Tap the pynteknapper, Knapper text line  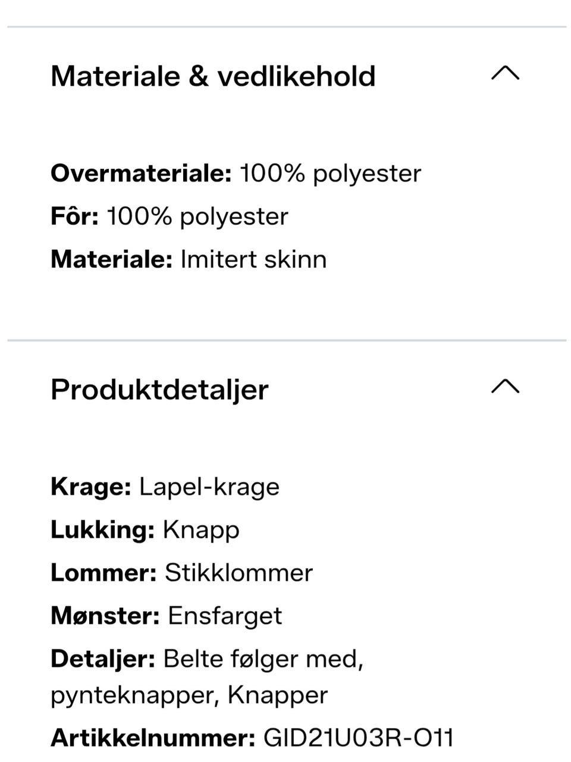(189, 695)
